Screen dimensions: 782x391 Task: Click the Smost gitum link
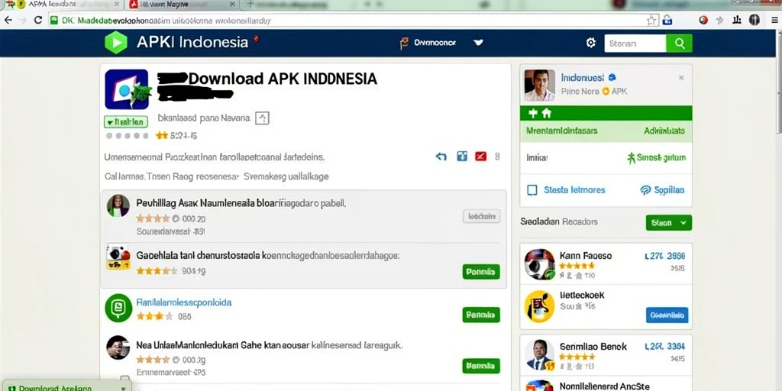tap(656, 158)
